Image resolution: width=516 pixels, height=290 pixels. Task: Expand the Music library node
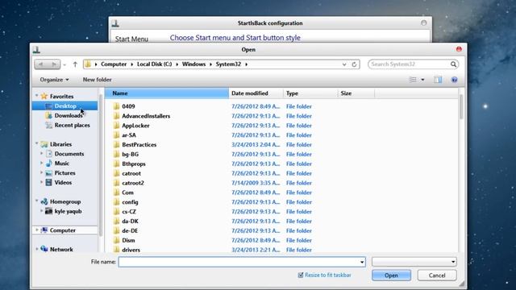point(42,163)
